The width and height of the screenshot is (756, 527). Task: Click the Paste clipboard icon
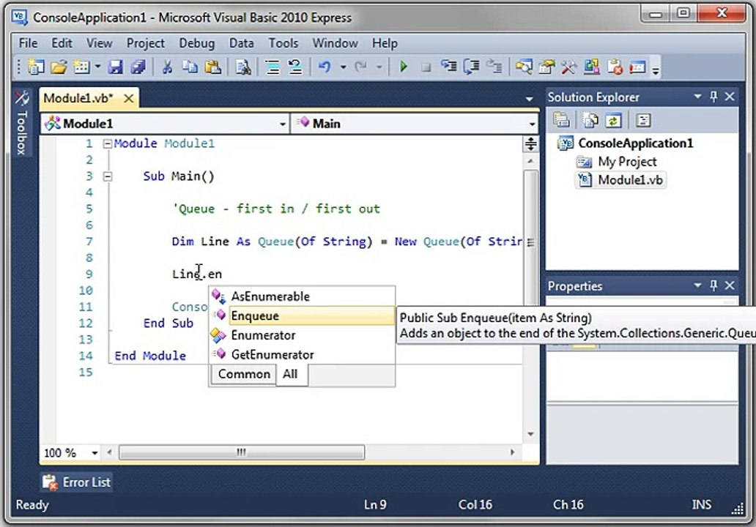coord(212,67)
